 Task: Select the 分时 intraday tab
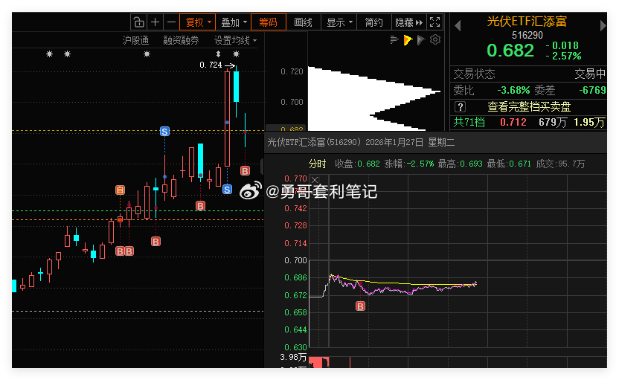click(x=318, y=164)
